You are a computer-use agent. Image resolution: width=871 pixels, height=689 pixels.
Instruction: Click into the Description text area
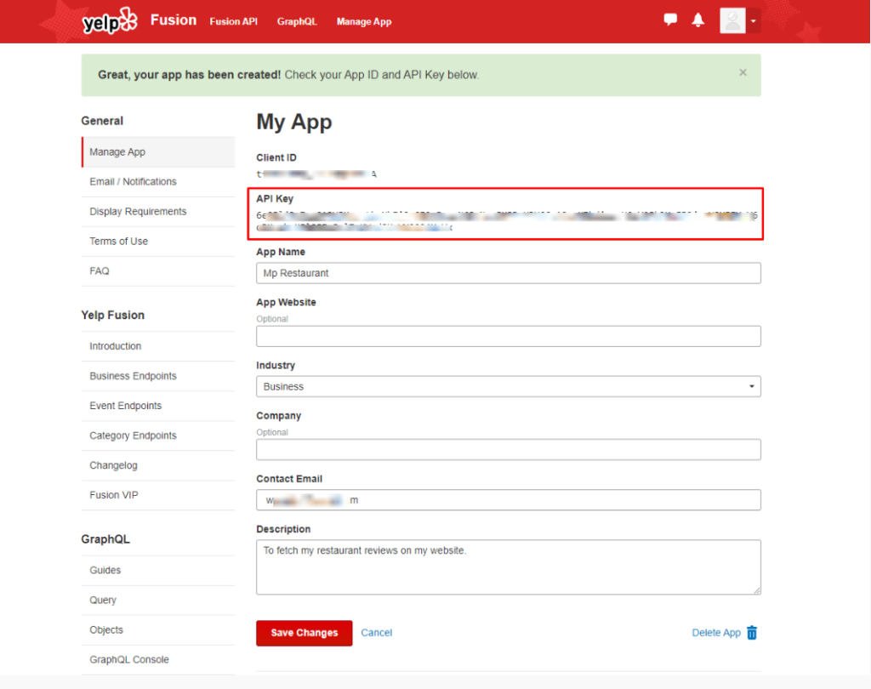tap(509, 567)
